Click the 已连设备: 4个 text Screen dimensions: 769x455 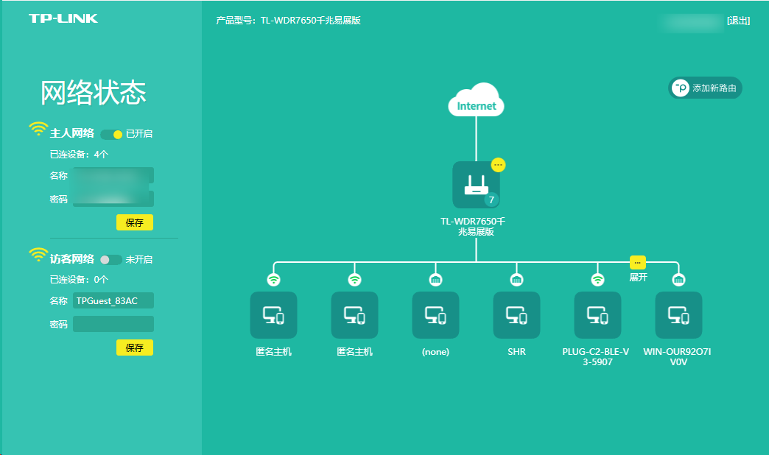pos(79,155)
